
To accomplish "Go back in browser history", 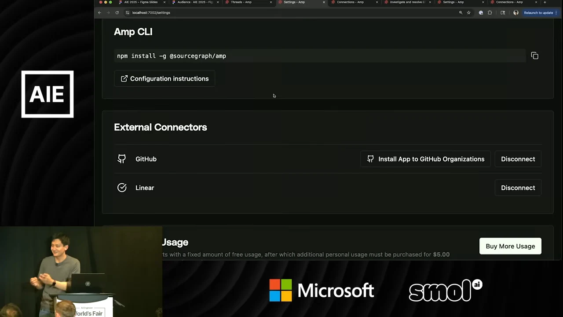I will pyautogui.click(x=99, y=13).
